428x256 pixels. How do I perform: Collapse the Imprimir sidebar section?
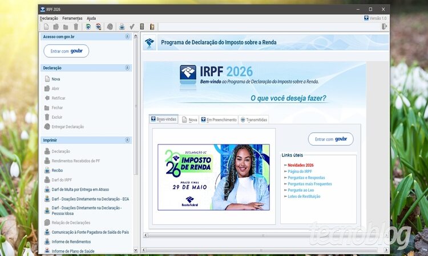pos(127,140)
